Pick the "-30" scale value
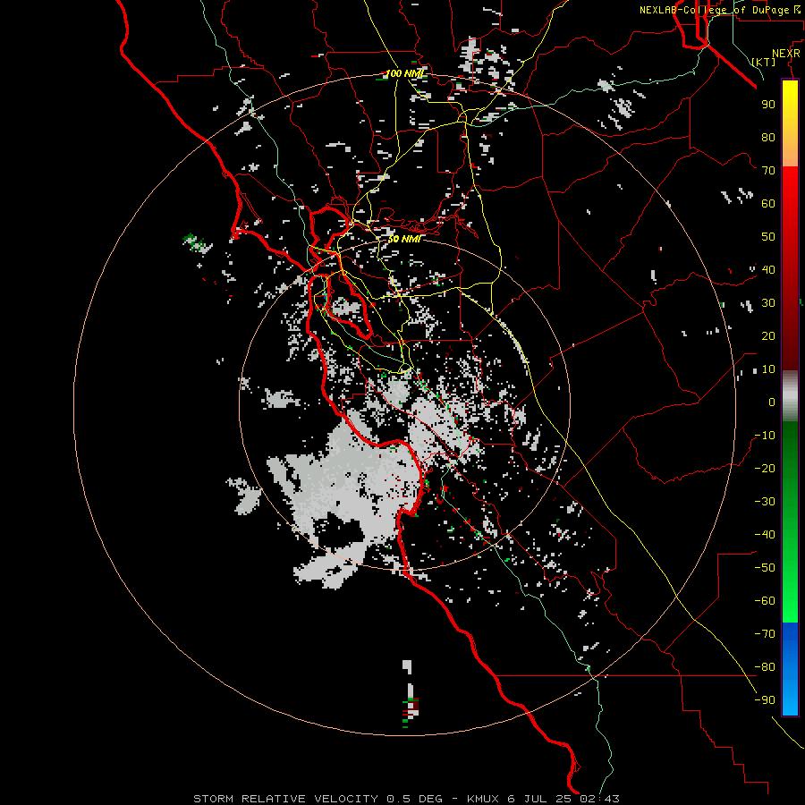Viewport: 805px width, 805px height. click(765, 502)
